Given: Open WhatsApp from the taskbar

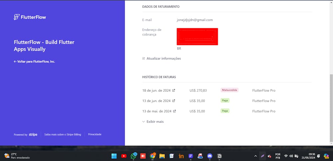Looking at the screenshot, I should (134, 156).
